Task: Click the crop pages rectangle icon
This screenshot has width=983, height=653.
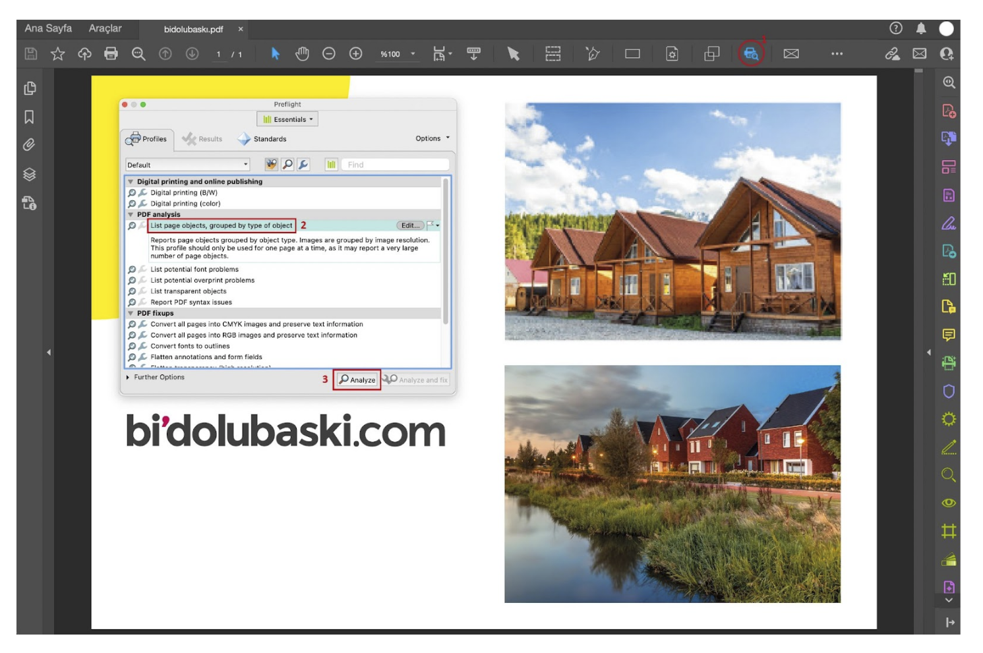Action: (632, 54)
